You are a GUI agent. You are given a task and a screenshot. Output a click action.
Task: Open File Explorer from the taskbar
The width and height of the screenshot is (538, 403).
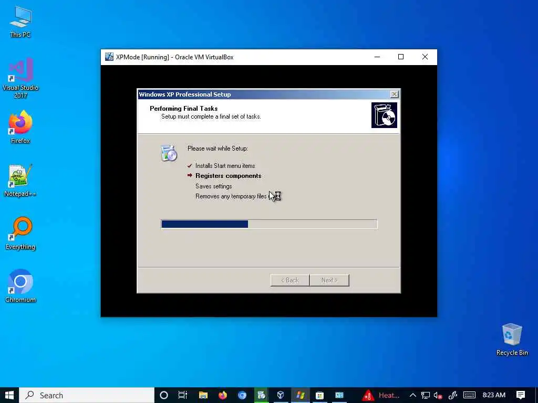pos(203,395)
